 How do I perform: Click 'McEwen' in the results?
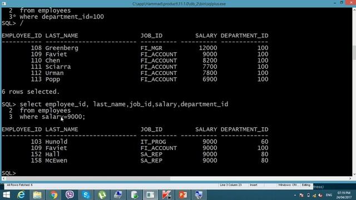click(x=56, y=161)
